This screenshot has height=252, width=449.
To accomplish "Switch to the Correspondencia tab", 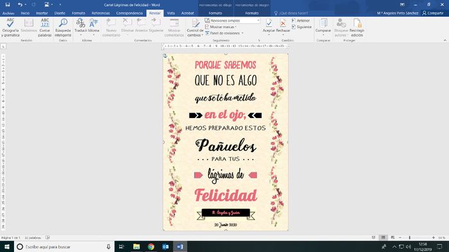I will tap(130, 13).
